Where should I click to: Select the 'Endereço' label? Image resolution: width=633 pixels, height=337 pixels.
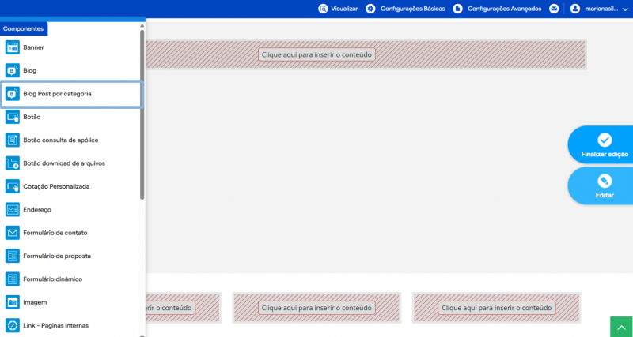37,210
